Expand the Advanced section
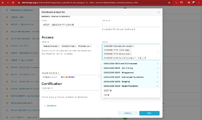 pyautogui.click(x=50, y=106)
